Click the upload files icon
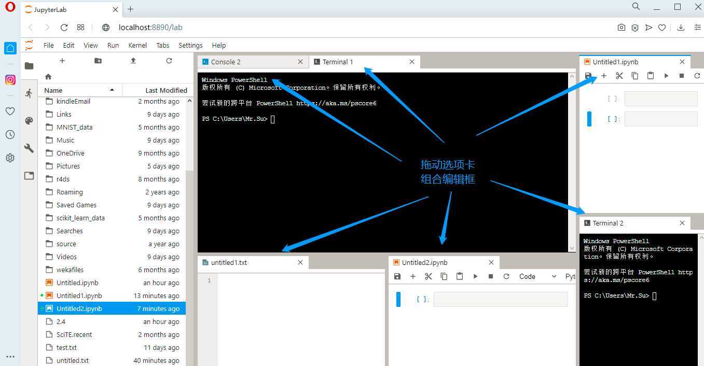The width and height of the screenshot is (704, 366). [x=133, y=61]
